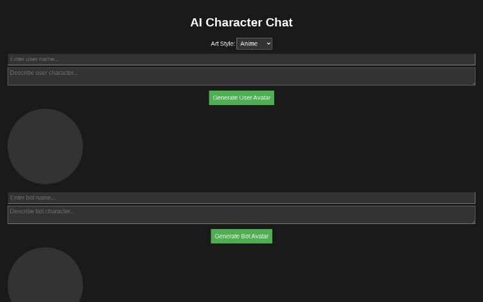This screenshot has height=302, width=483.
Task: Click the 'Art Style:' label text
Action: (x=223, y=43)
